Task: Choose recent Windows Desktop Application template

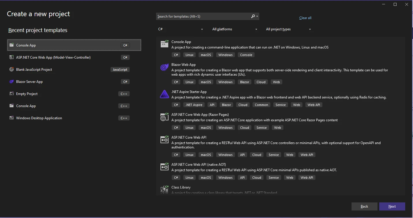Action: point(39,118)
